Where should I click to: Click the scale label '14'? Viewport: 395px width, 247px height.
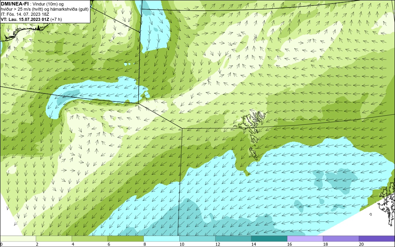click(x=254, y=244)
